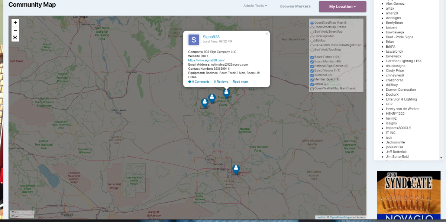Image resolution: width=446 pixels, height=222 pixels.
Task: Click the Community Map heading
Action: pos(32,5)
